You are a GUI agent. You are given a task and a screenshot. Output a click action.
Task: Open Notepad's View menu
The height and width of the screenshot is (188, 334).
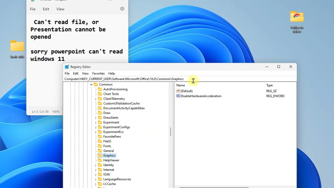[60, 9]
